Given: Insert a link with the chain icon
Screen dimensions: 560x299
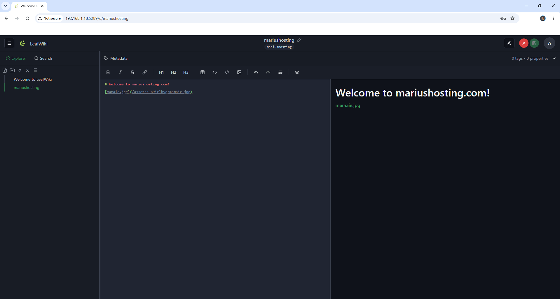Looking at the screenshot, I should pos(145,72).
